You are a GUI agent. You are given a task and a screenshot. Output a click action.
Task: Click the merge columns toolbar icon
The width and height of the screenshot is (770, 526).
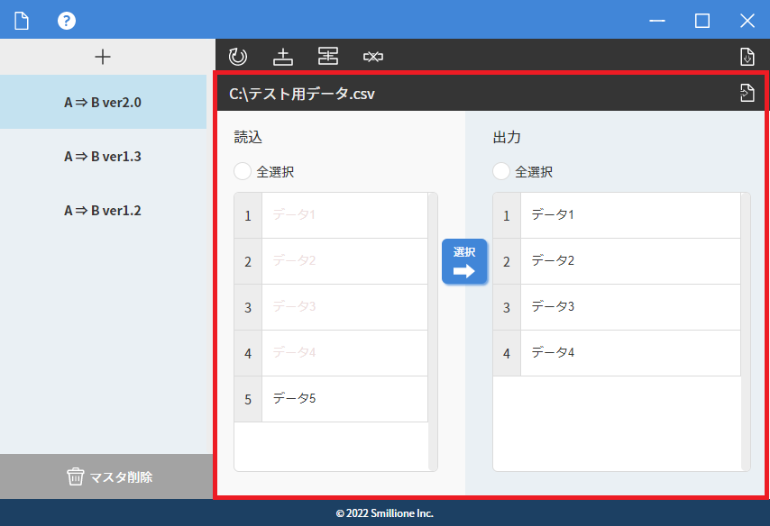[328, 57]
